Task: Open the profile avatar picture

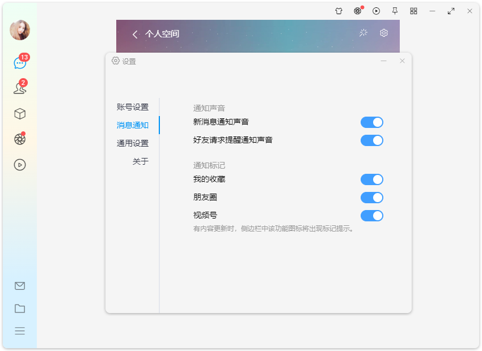Action: 20,30
